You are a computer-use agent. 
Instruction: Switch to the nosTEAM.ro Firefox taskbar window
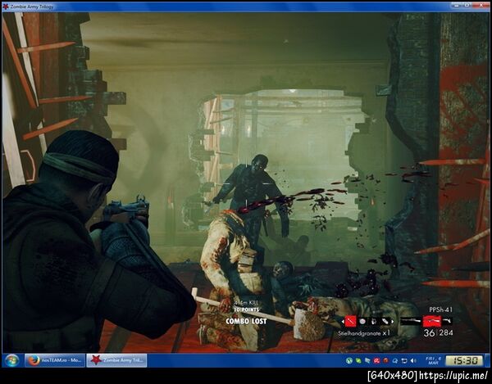pyautogui.click(x=55, y=360)
